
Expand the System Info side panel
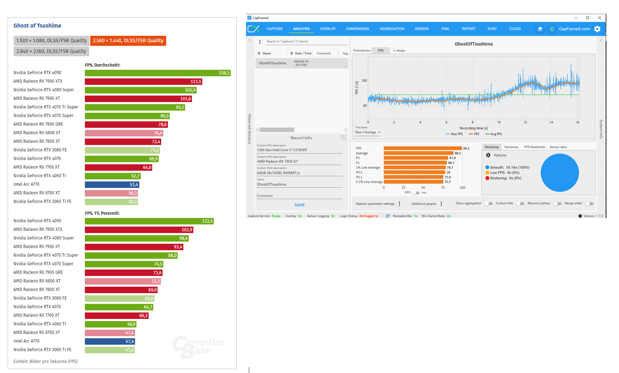pos(601,41)
